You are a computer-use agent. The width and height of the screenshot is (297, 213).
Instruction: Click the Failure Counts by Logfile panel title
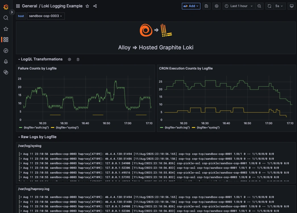[x=37, y=68]
